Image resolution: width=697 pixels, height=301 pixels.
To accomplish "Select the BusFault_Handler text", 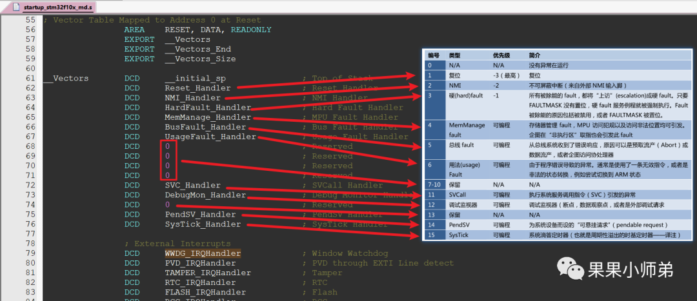I will pyautogui.click(x=205, y=127).
